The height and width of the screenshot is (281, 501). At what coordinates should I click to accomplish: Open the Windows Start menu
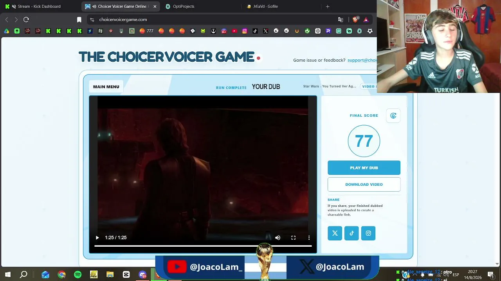point(7,275)
